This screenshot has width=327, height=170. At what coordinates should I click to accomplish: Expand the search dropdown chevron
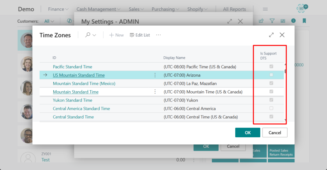[95, 35]
